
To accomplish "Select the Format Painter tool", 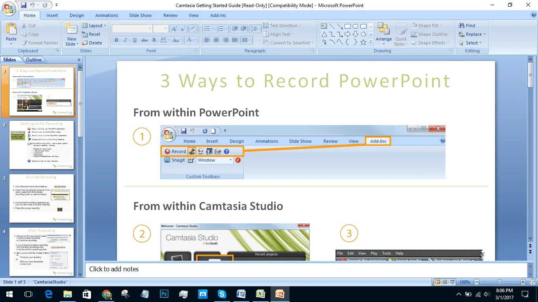I will [x=40, y=43].
